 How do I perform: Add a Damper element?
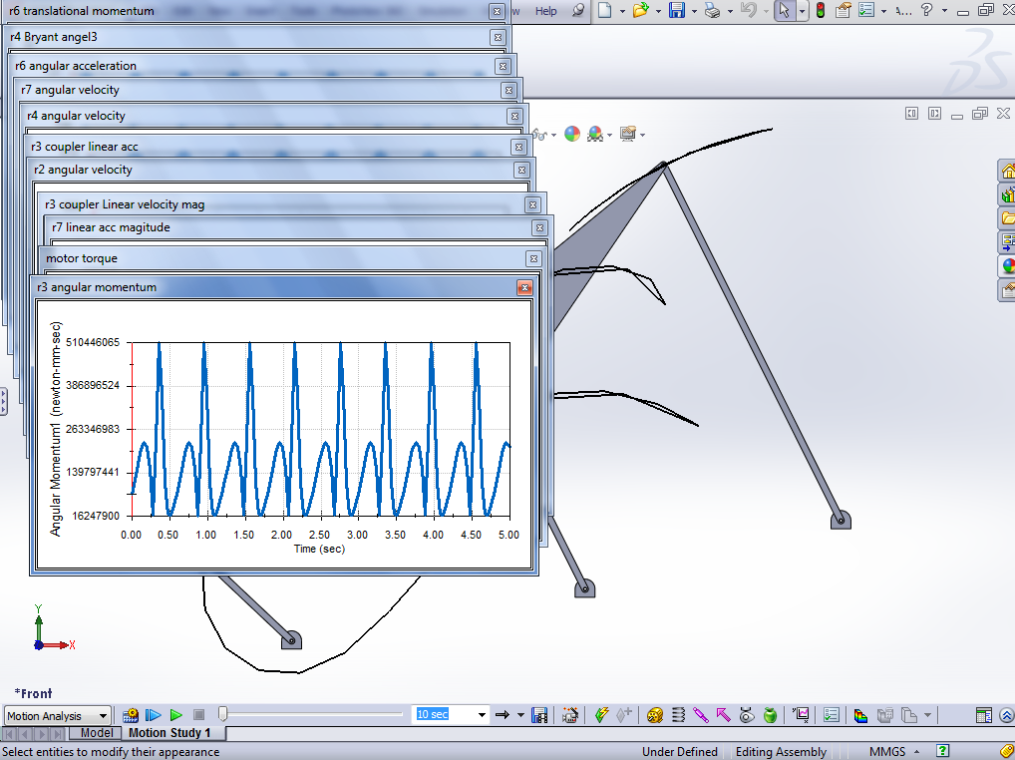[x=701, y=715]
